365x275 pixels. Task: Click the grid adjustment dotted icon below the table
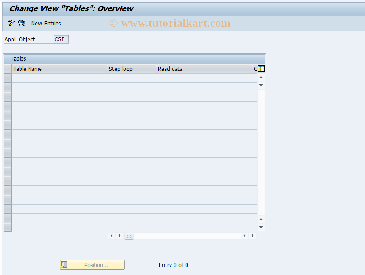pyautogui.click(x=129, y=236)
